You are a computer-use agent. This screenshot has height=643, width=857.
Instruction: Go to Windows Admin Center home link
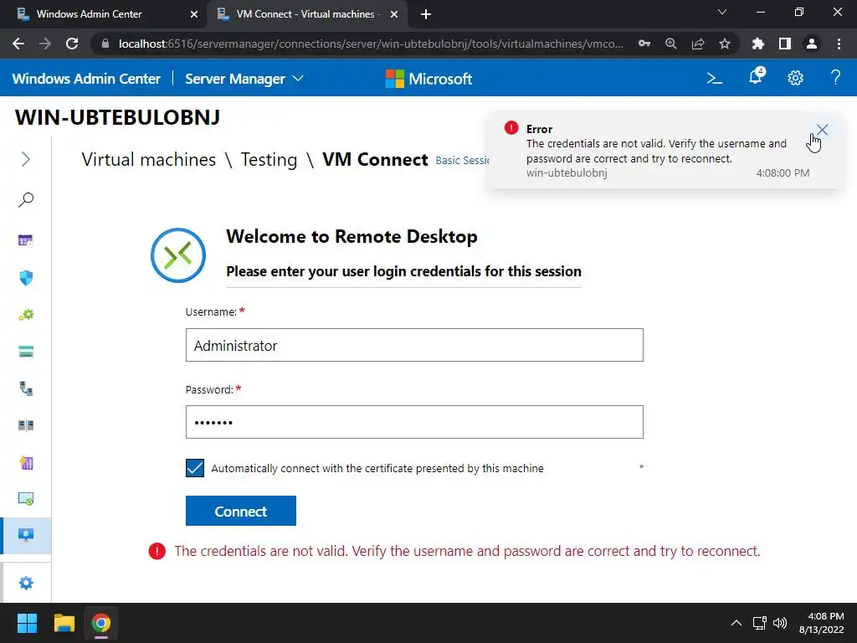pos(86,79)
